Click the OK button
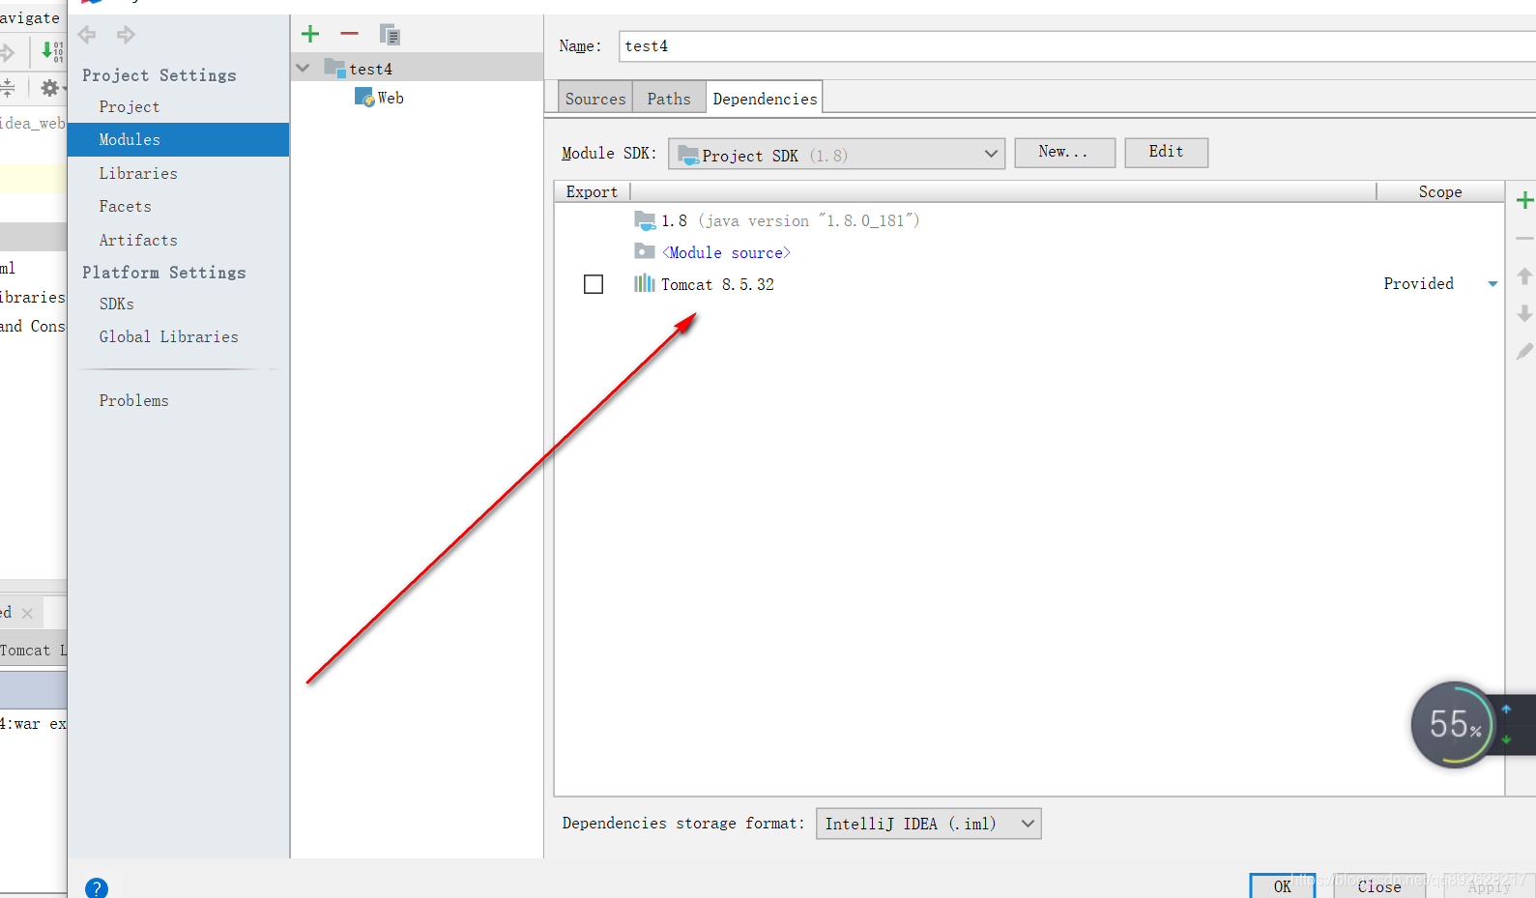Viewport: 1536px width, 898px height. 1282,885
